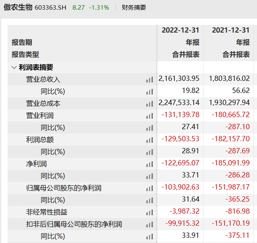Select the 2022-12-31 column header
The height and width of the screenshot is (243, 257).
click(180, 30)
